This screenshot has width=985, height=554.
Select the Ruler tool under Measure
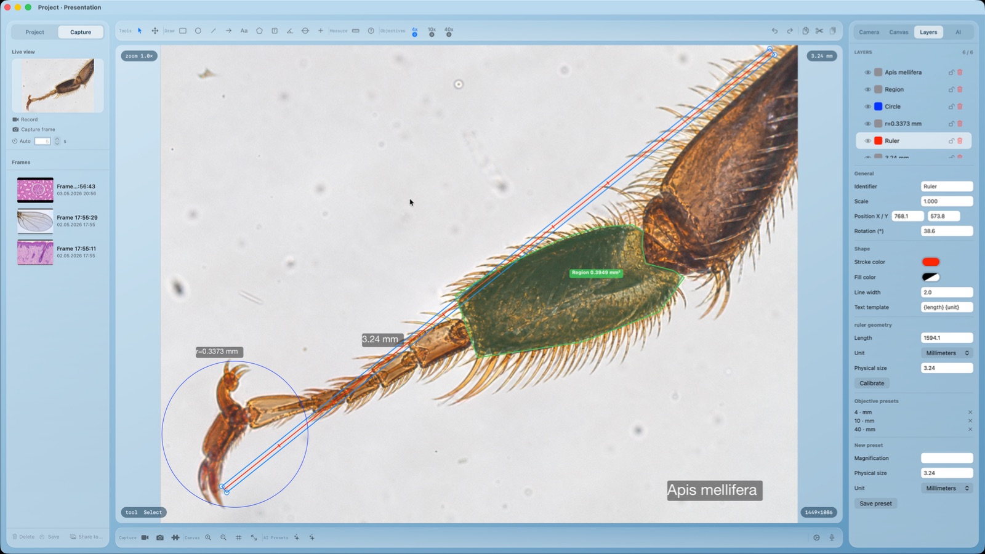pos(356,31)
